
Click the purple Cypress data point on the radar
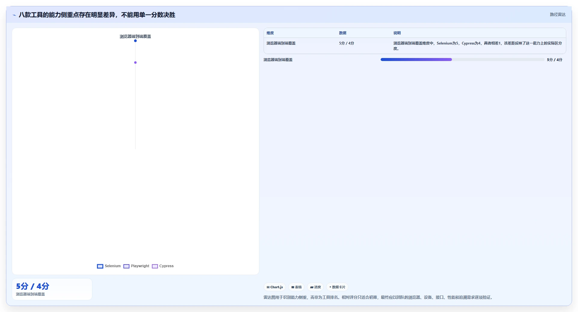tap(135, 63)
